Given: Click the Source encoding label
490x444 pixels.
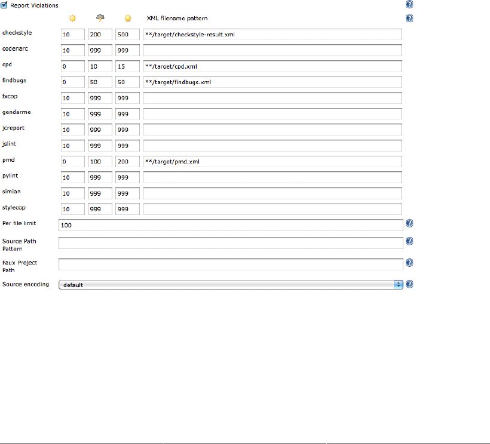Looking at the screenshot, I should pos(26,284).
